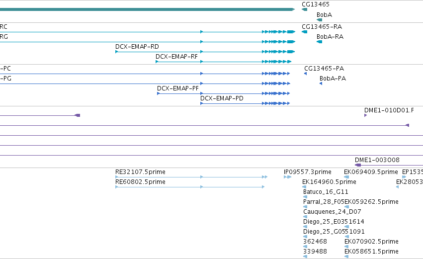Image resolution: width=423 pixels, height=259 pixels.
Task: Click the Batuco_16_G11 label
Action: 326,192
